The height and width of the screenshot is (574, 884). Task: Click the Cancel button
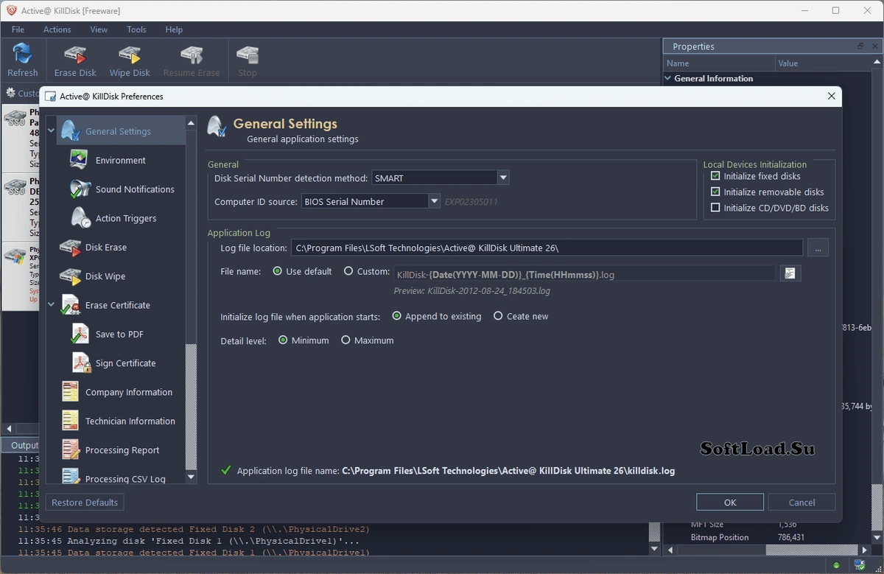coord(801,502)
